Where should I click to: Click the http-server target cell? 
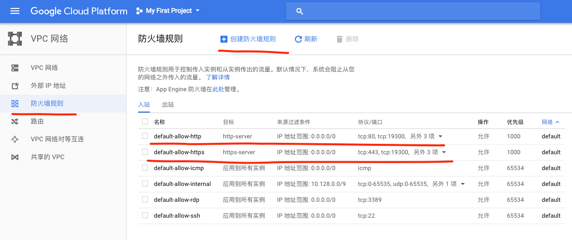237,136
